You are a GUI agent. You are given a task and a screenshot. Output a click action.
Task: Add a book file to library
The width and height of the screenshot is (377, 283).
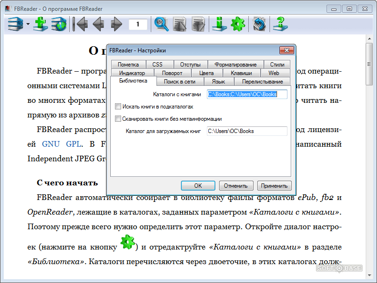[x=40, y=24]
